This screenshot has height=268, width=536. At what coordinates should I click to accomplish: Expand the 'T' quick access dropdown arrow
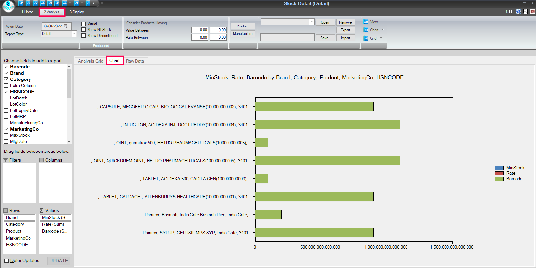tap(82, 3)
